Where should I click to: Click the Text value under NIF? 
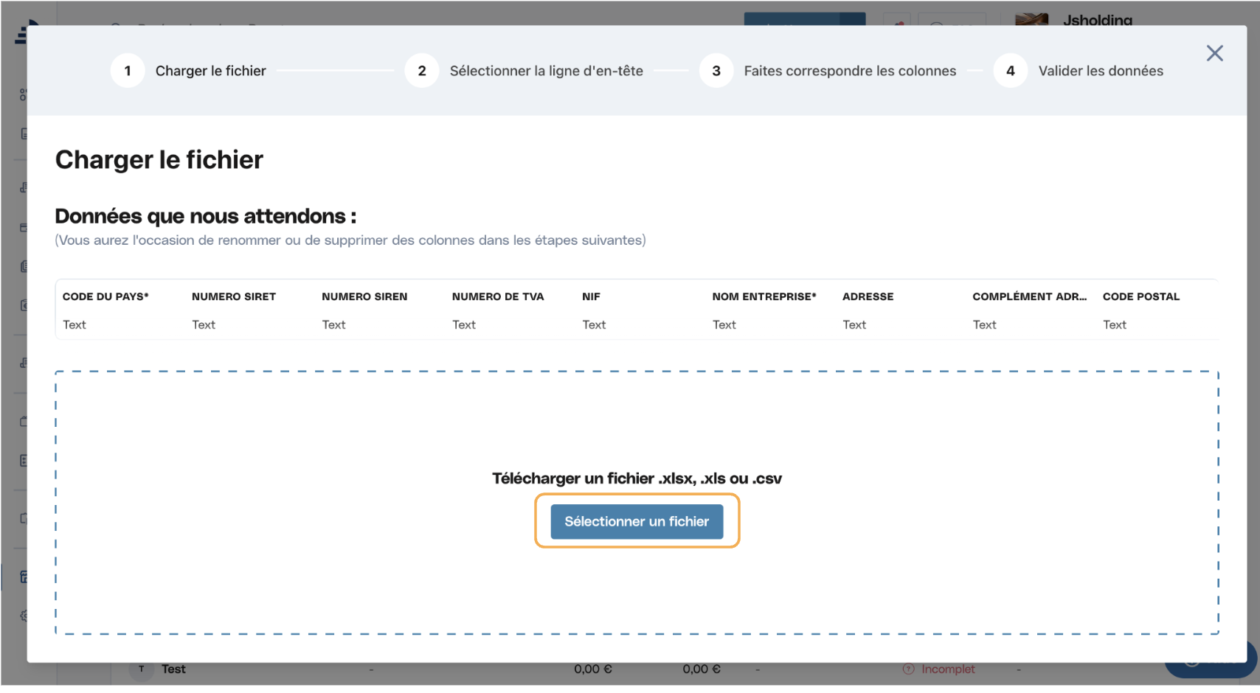[594, 324]
